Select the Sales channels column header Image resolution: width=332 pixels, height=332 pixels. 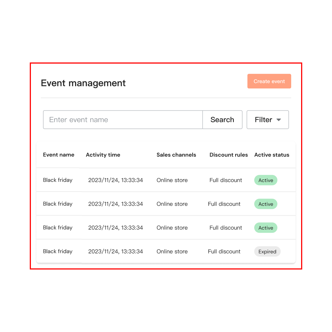[176, 155]
